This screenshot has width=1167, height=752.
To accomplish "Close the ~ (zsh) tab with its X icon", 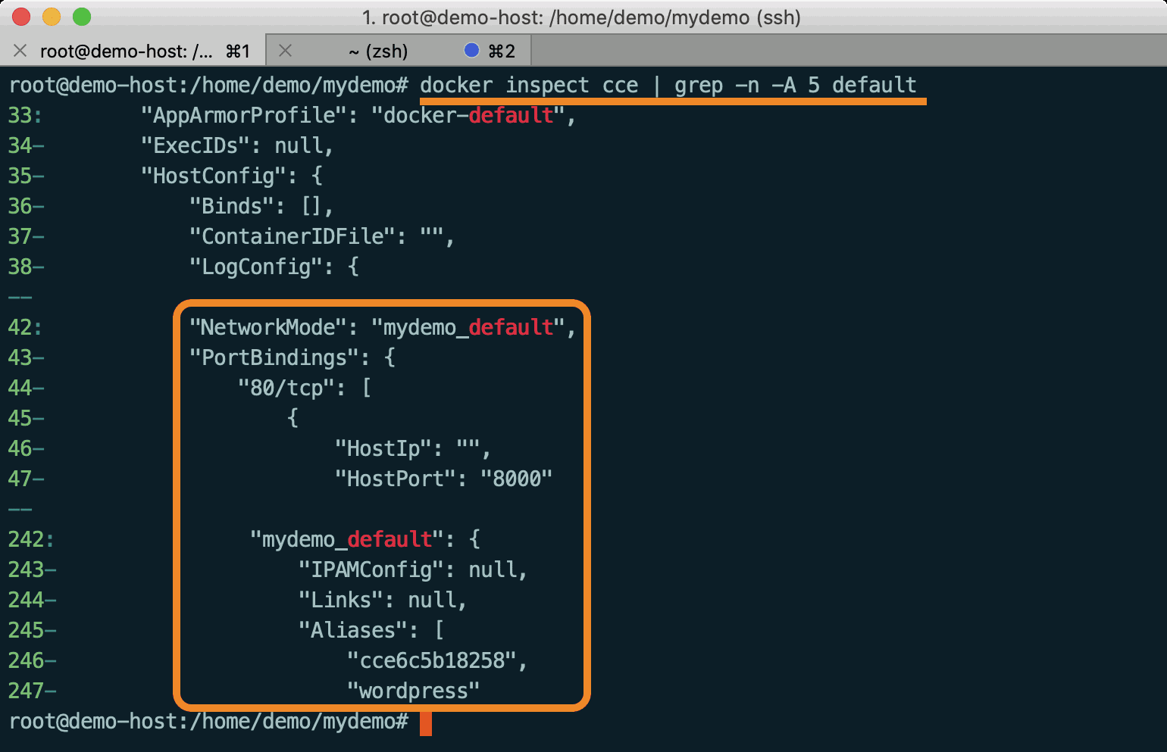I will pos(286,51).
